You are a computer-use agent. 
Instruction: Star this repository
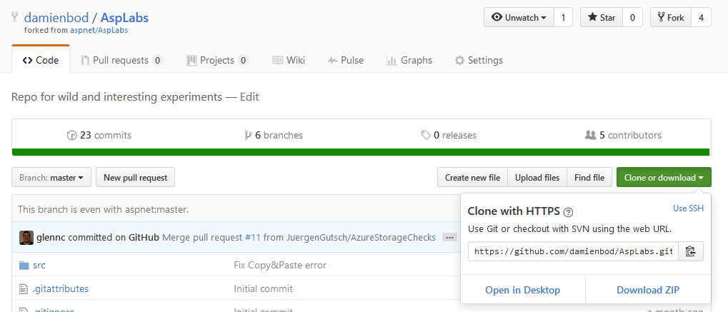coord(602,18)
